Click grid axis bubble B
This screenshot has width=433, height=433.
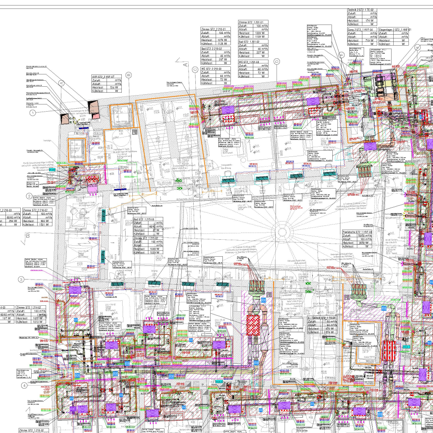27,235
